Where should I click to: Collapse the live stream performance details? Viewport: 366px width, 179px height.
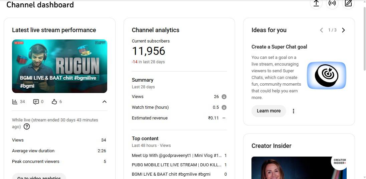(104, 102)
